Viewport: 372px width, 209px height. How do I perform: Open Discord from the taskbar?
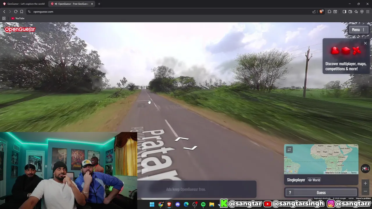click(178, 204)
